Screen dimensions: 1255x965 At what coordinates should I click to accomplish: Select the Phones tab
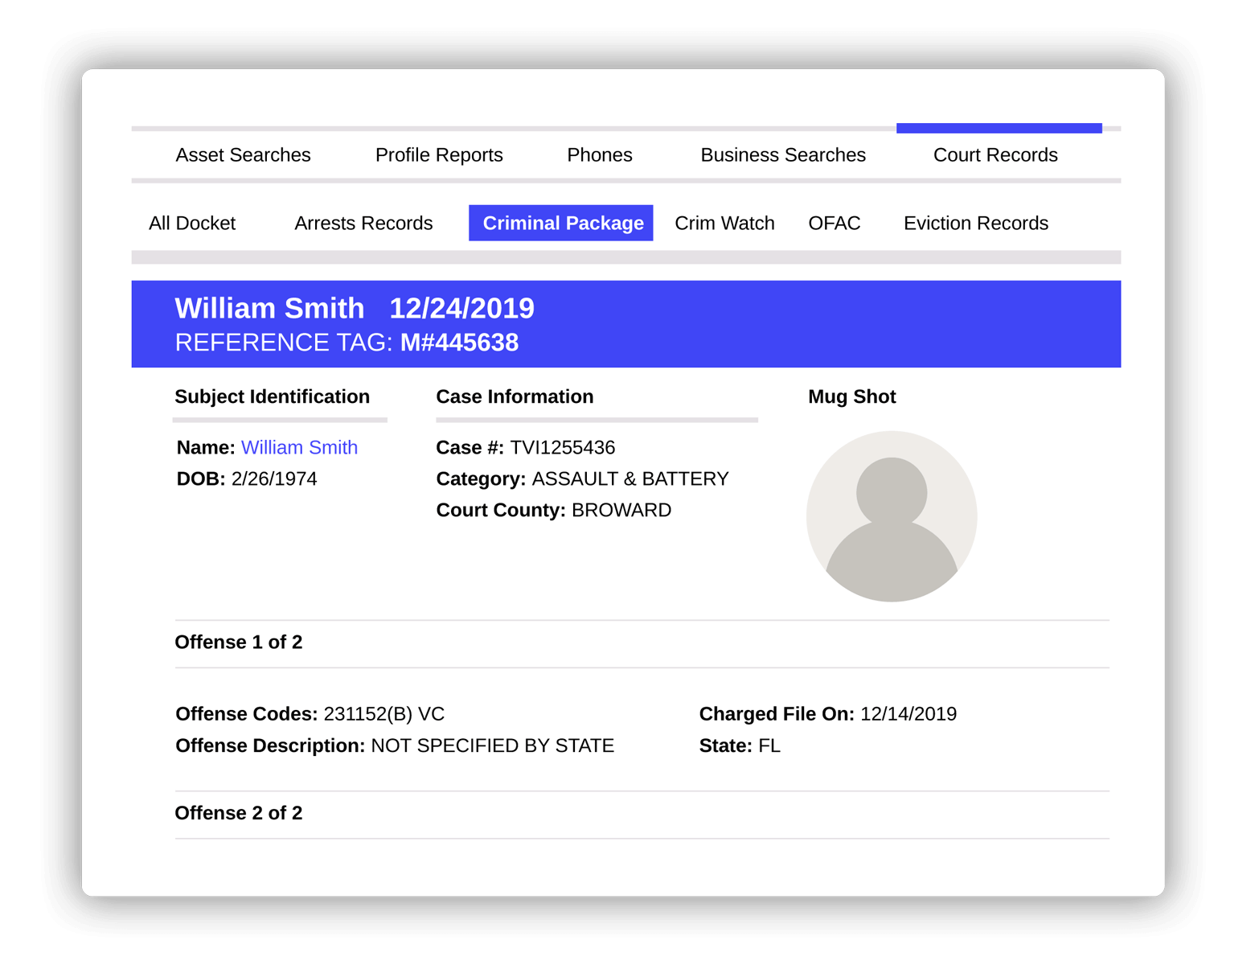point(600,154)
